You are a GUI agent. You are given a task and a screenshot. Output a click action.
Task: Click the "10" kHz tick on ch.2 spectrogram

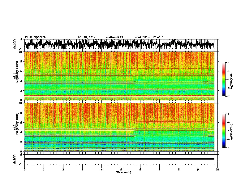(21, 103)
